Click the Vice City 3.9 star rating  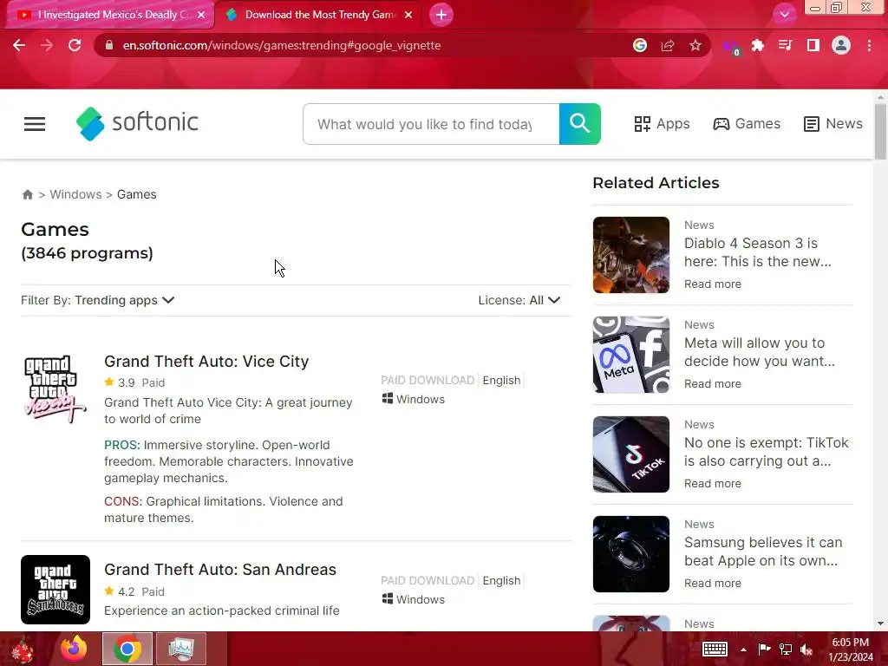tap(120, 382)
